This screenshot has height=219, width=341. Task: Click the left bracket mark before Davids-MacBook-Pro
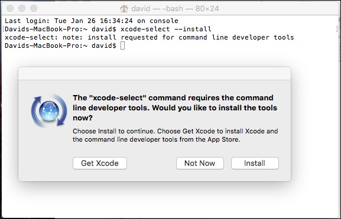pos(4,29)
